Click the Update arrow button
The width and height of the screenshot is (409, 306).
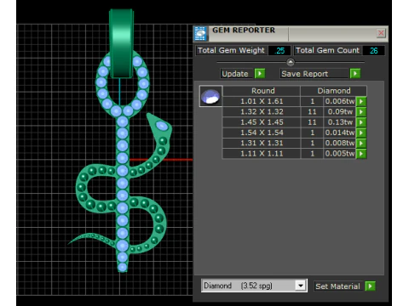pyautogui.click(x=260, y=74)
